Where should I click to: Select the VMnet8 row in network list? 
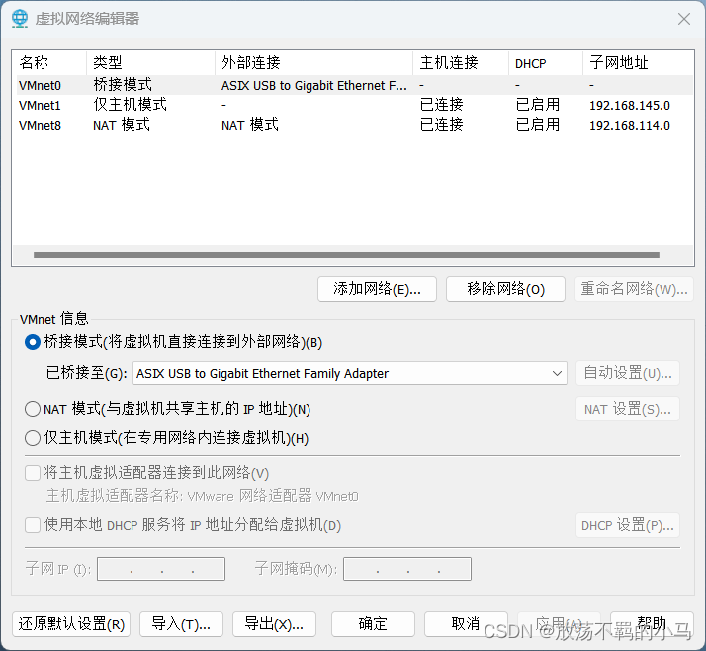[354, 125]
